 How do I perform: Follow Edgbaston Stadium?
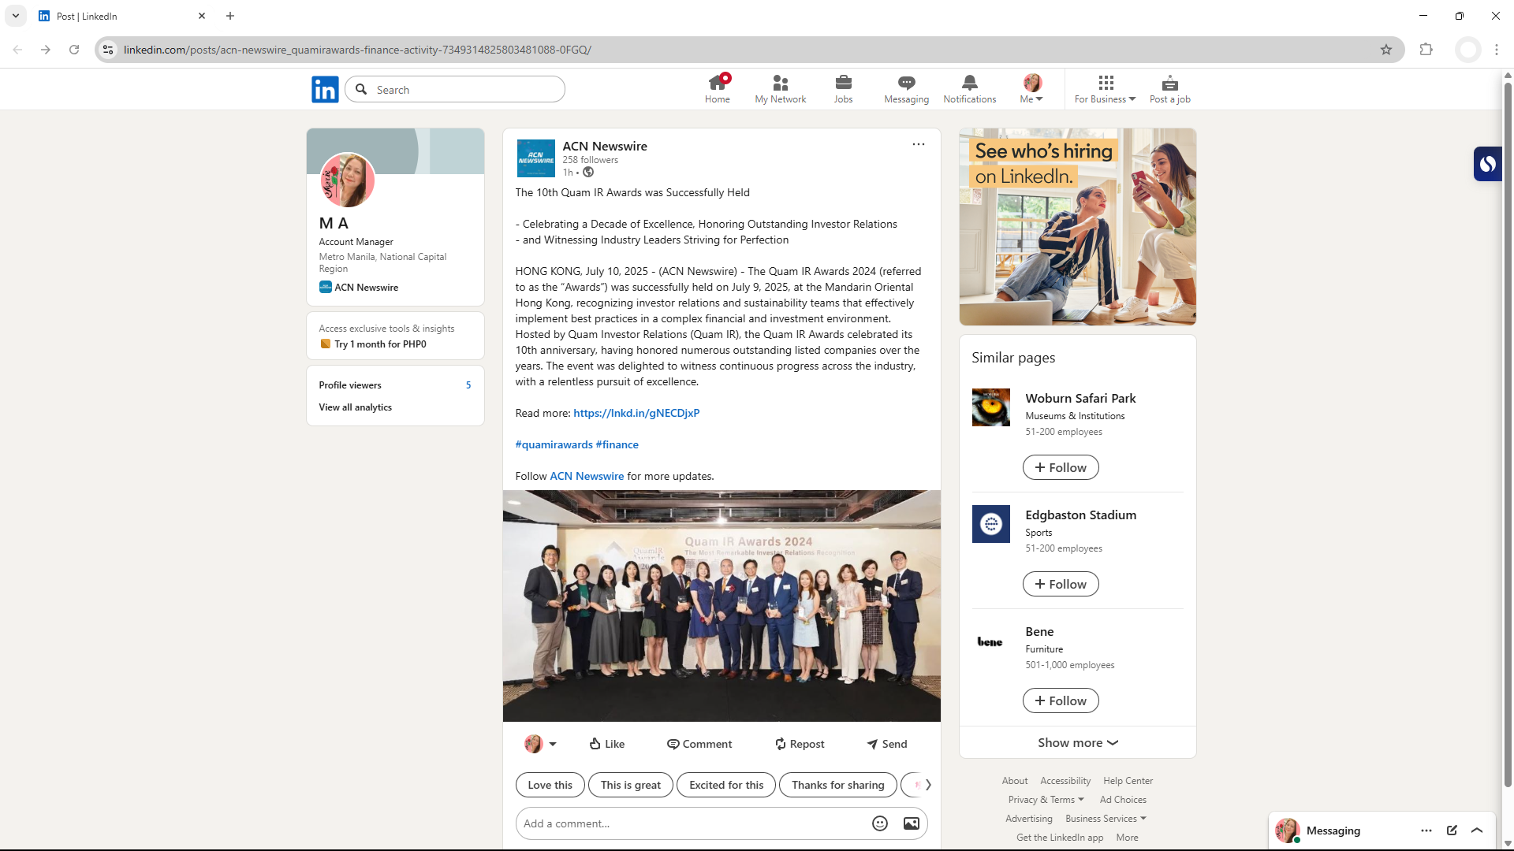pos(1061,584)
